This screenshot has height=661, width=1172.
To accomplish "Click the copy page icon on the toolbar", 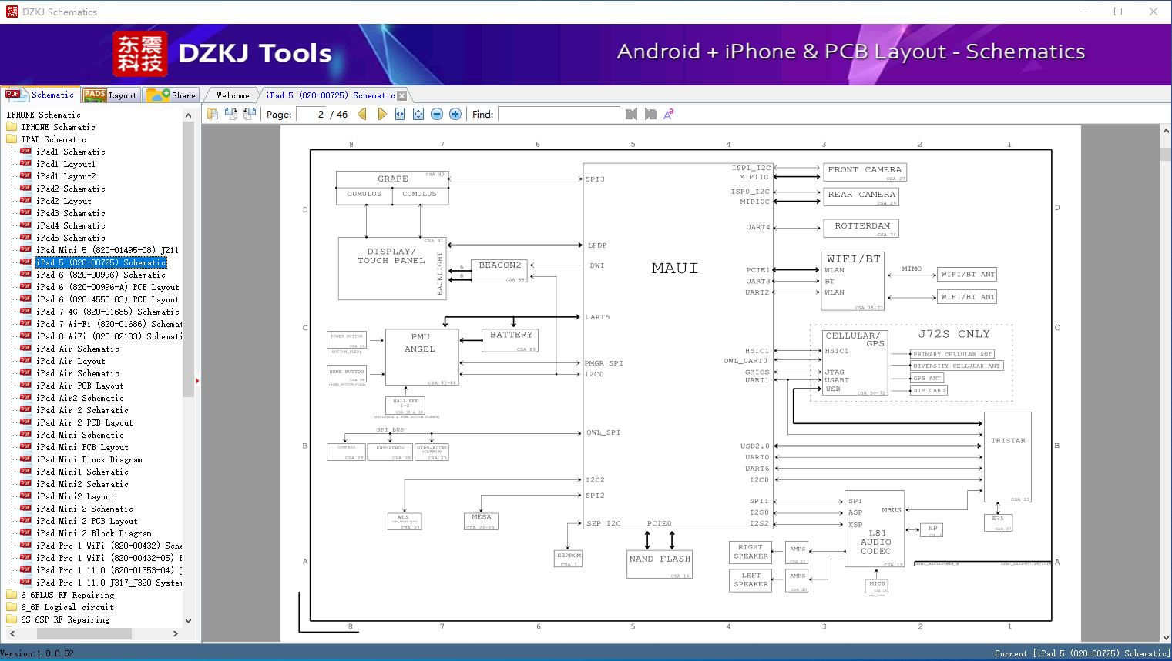I will point(231,113).
